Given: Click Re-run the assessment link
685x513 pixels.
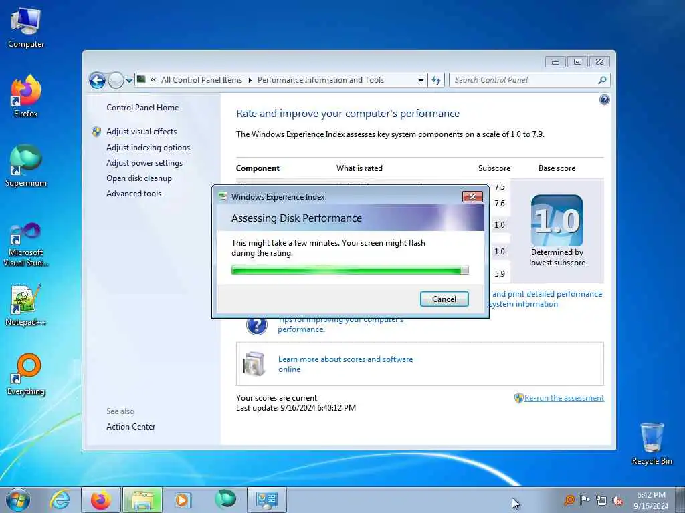Looking at the screenshot, I should pyautogui.click(x=564, y=398).
